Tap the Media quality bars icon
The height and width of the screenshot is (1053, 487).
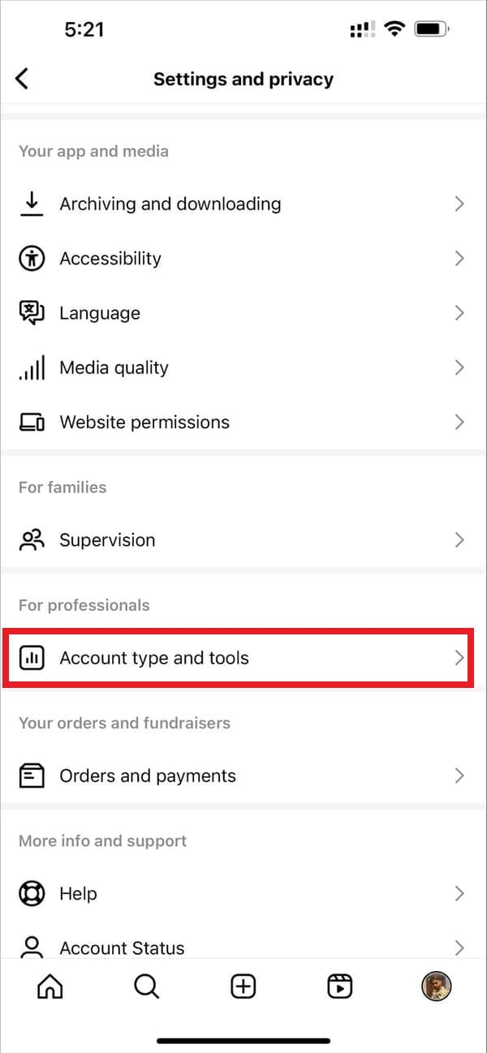click(32, 368)
